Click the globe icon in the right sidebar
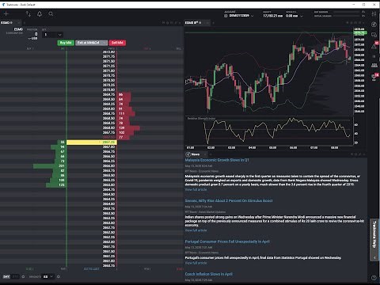 (x=374, y=25)
